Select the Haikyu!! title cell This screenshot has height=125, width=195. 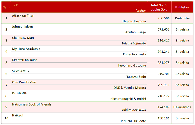tap(79, 115)
